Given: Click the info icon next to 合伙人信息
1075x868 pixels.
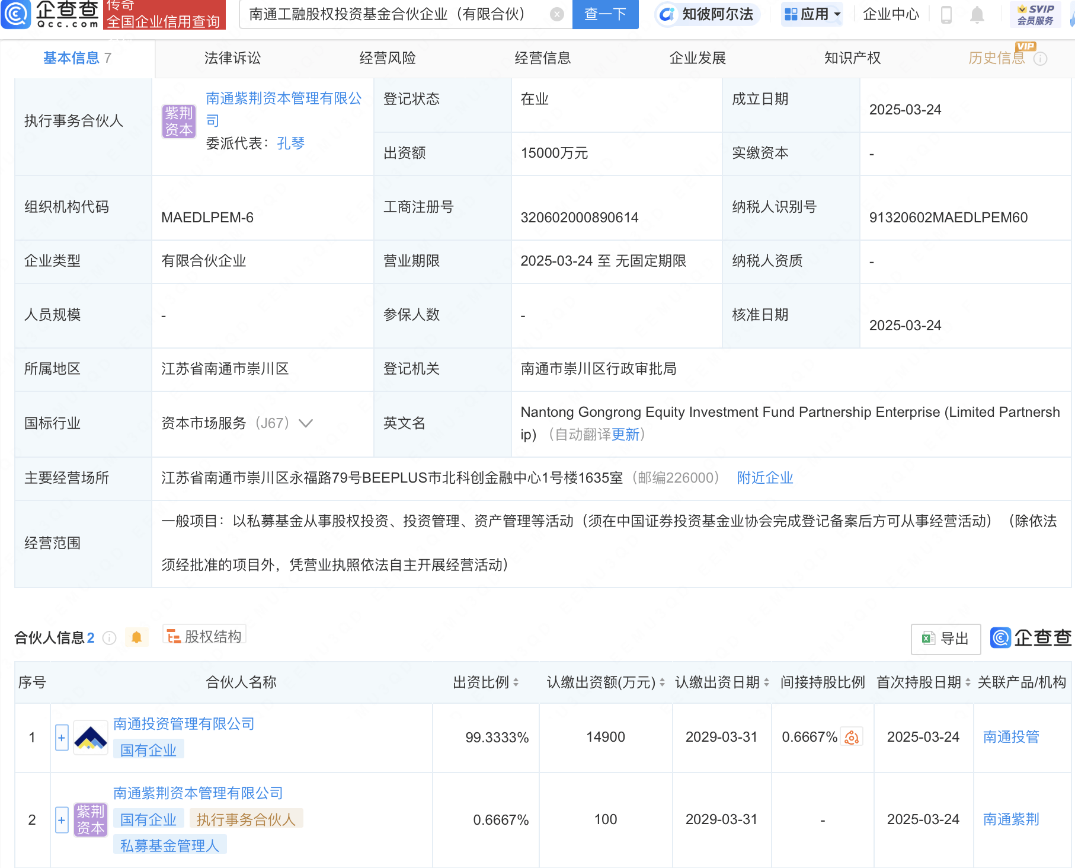Looking at the screenshot, I should coord(110,637).
